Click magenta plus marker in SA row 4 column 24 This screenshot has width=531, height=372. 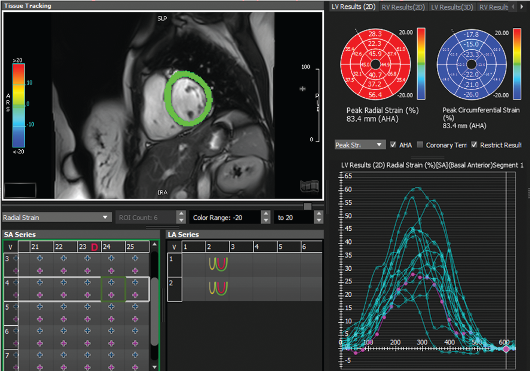pos(111,295)
